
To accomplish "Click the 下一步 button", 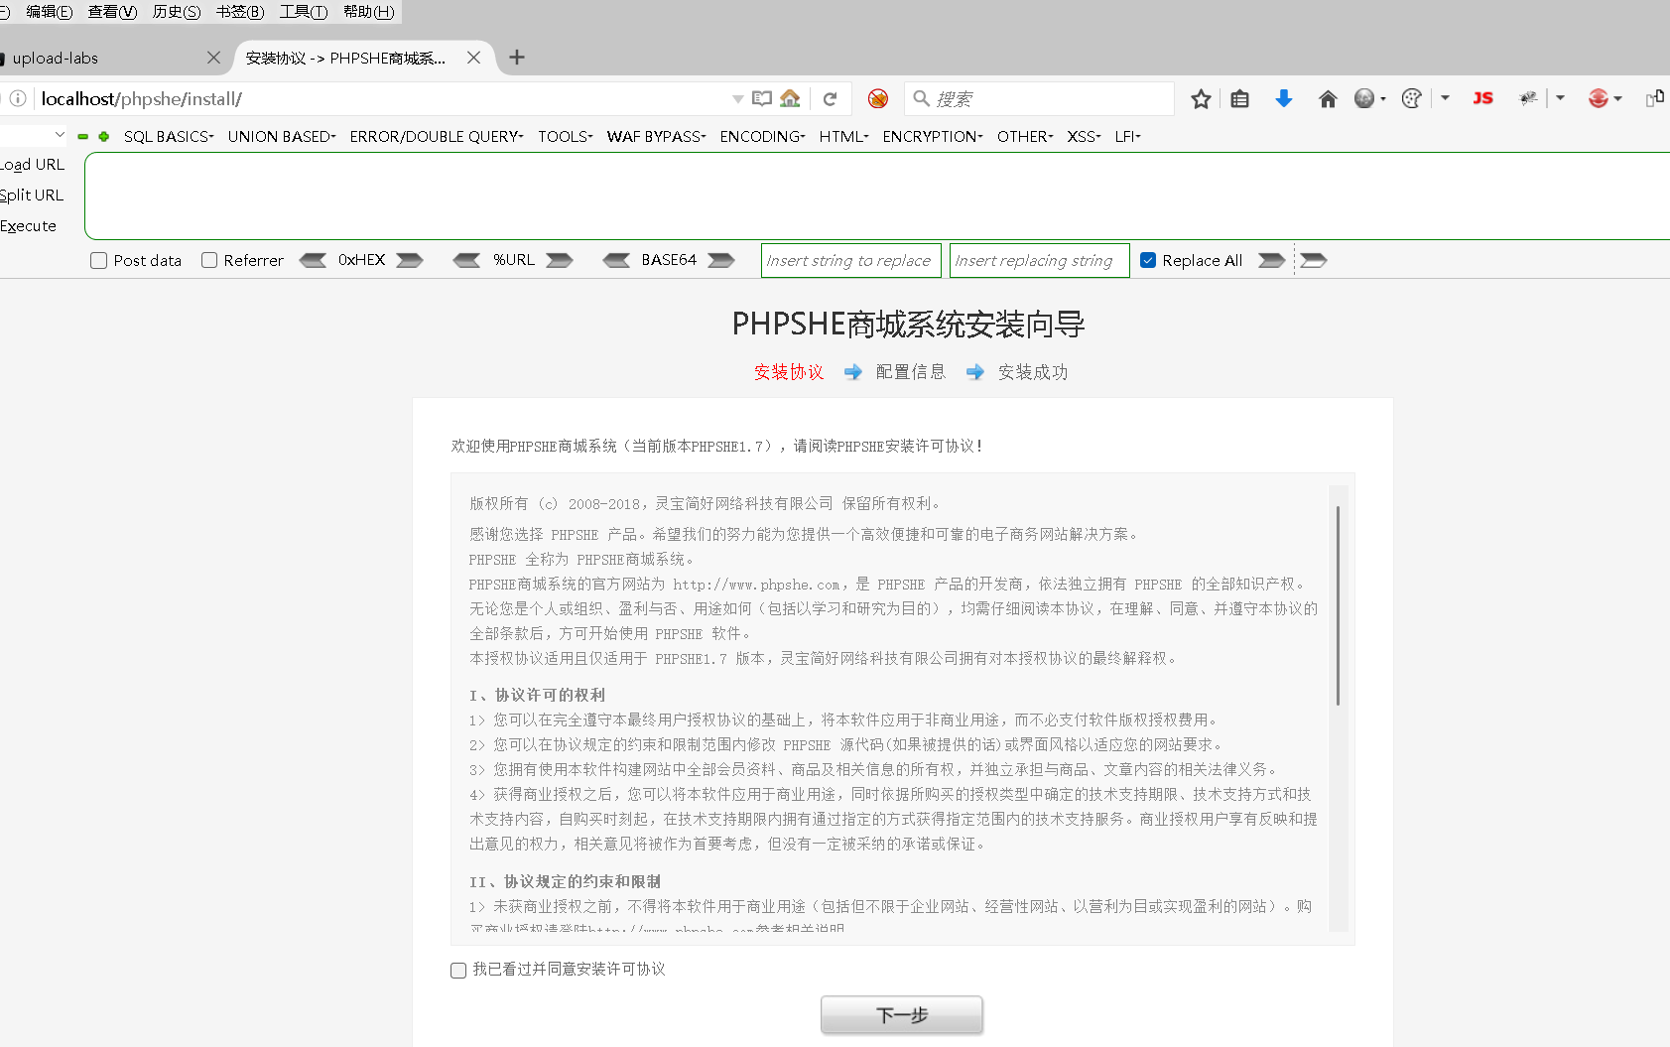I will (x=902, y=1015).
